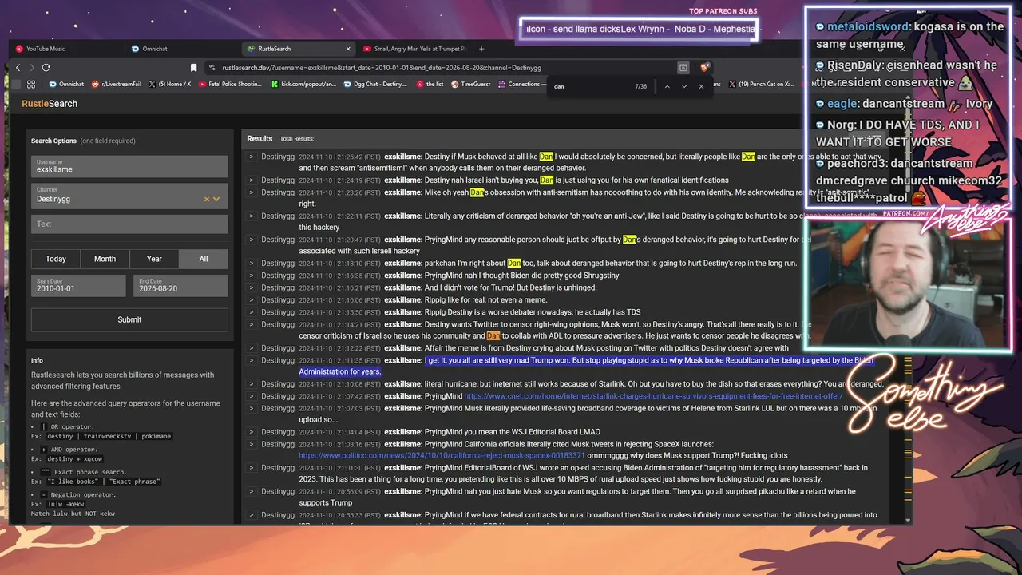Expand the 21:25:42 message row

click(x=251, y=157)
